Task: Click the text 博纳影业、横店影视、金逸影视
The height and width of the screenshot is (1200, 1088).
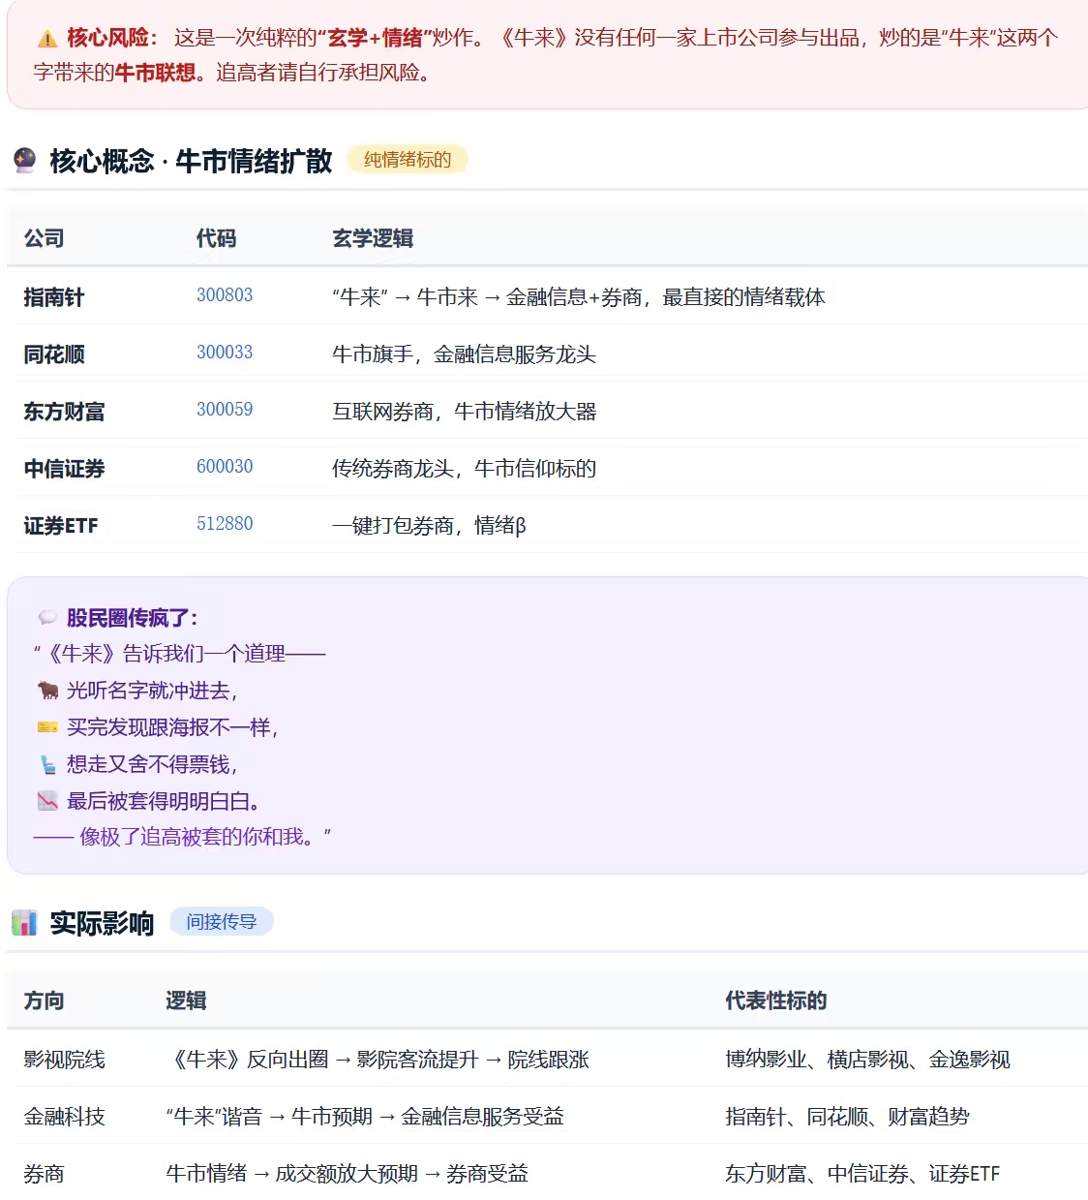Action: [x=868, y=1060]
